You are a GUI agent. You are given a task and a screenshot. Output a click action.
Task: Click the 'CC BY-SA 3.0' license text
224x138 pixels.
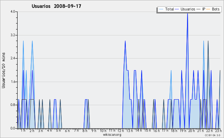[212, 135]
